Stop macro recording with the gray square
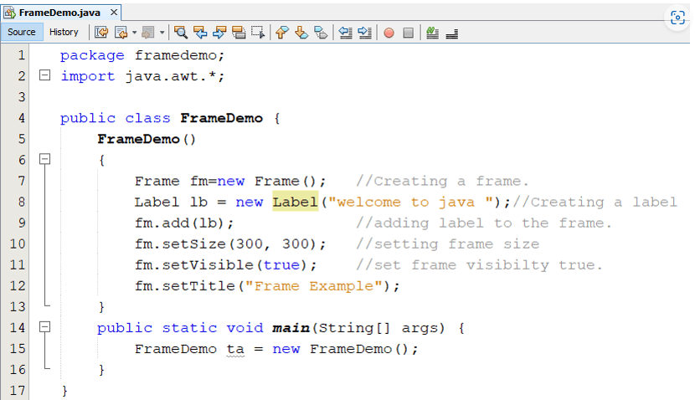 [x=409, y=33]
